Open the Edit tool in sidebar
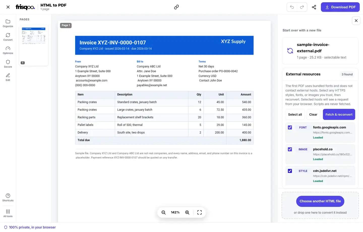The width and height of the screenshot is (363, 232). point(8,77)
